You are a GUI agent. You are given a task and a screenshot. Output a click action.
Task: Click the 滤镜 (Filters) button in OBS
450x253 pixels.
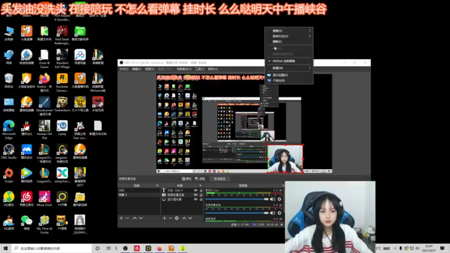coord(200,179)
